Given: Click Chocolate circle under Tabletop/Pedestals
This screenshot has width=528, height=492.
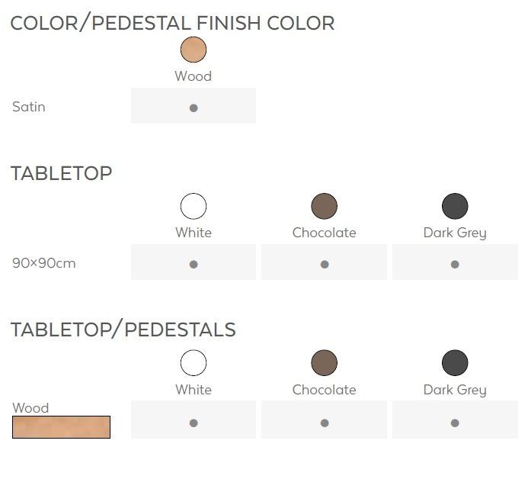Looking at the screenshot, I should pyautogui.click(x=324, y=363).
